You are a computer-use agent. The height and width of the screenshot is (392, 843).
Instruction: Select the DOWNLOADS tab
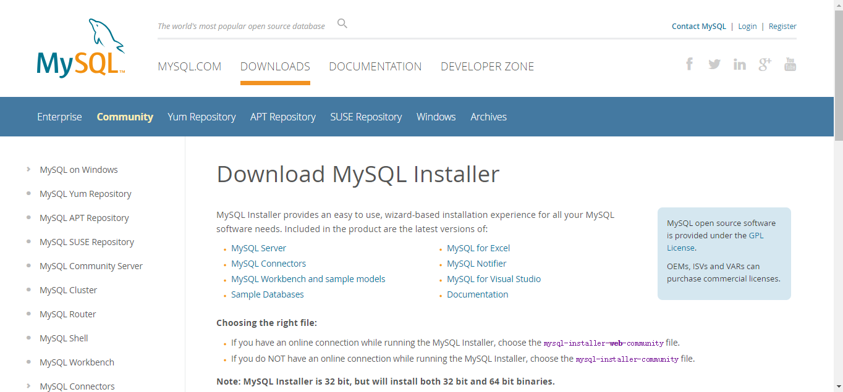pos(275,67)
